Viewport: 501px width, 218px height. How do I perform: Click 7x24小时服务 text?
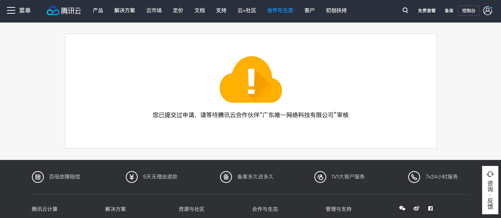click(442, 177)
